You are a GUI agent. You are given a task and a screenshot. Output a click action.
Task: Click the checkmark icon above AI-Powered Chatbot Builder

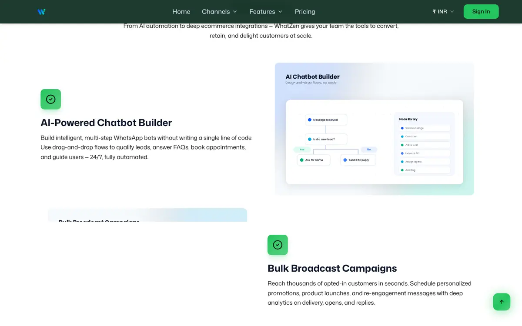51,99
